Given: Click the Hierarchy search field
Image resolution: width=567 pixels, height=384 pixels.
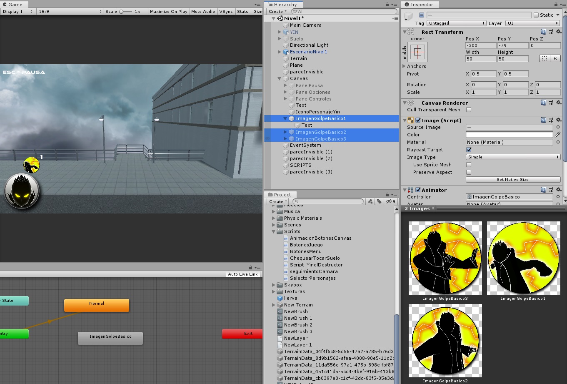Looking at the screenshot, I should pyautogui.click(x=343, y=11).
